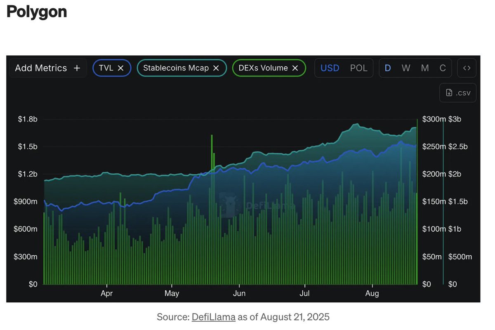Click the TVL metric pill label
495x330 pixels.
click(x=106, y=68)
